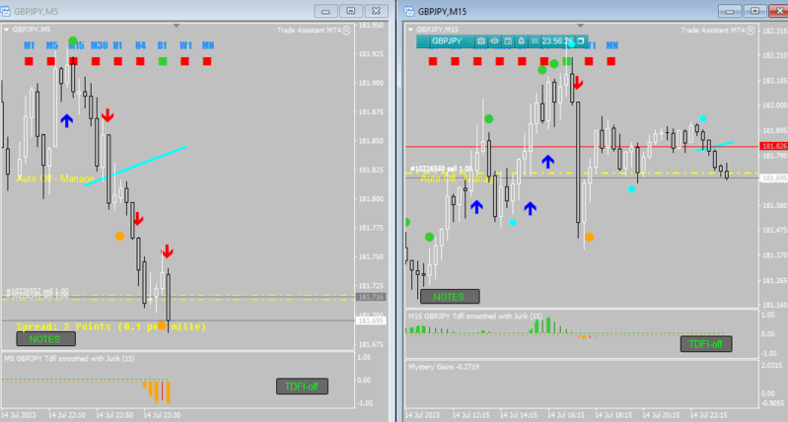Screen dimensions: 788x422
Task: Open the GBPJPY symbol dropdown in the panel
Action: (x=451, y=41)
